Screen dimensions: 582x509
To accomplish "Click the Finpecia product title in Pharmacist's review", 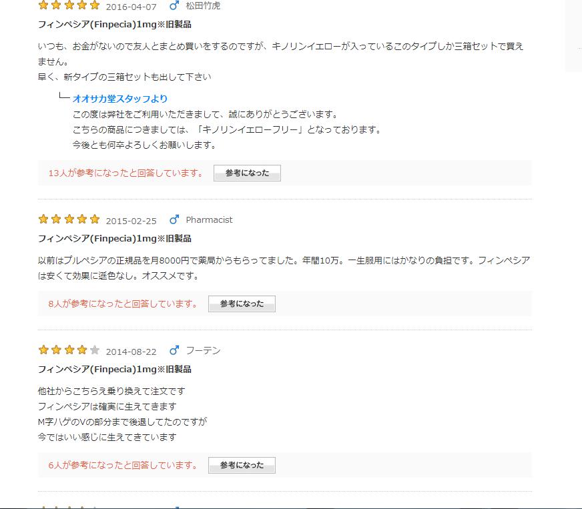I will (x=115, y=238).
